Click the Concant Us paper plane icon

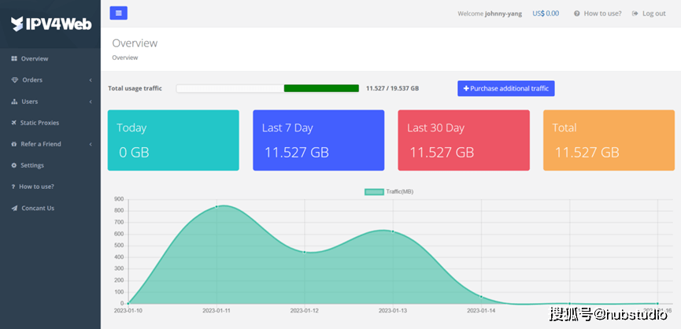click(x=14, y=209)
